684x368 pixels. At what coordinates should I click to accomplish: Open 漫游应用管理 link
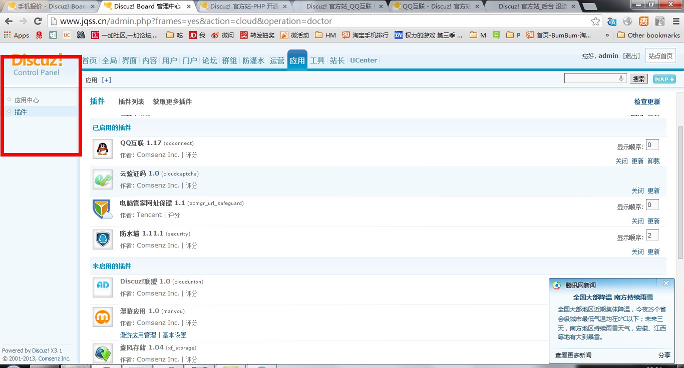(138, 335)
